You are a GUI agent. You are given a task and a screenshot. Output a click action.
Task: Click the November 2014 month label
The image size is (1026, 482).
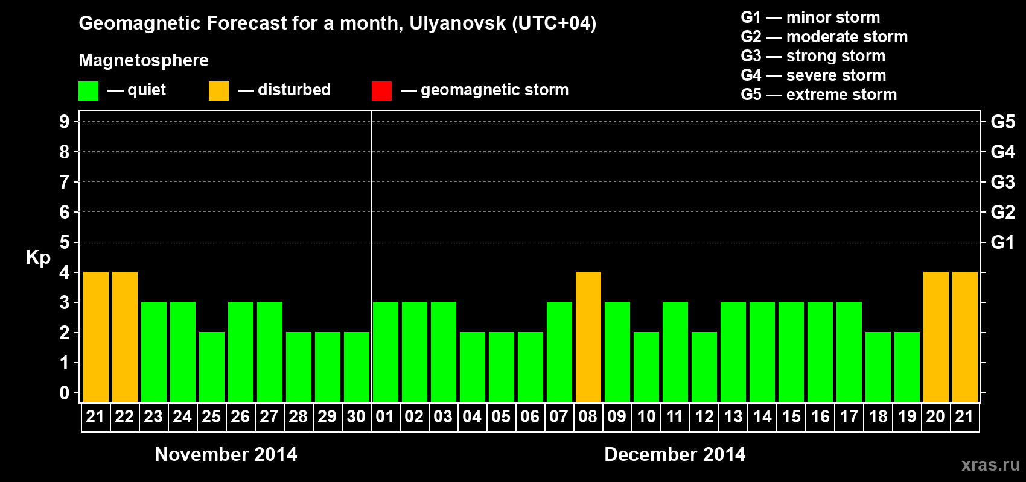(226, 454)
